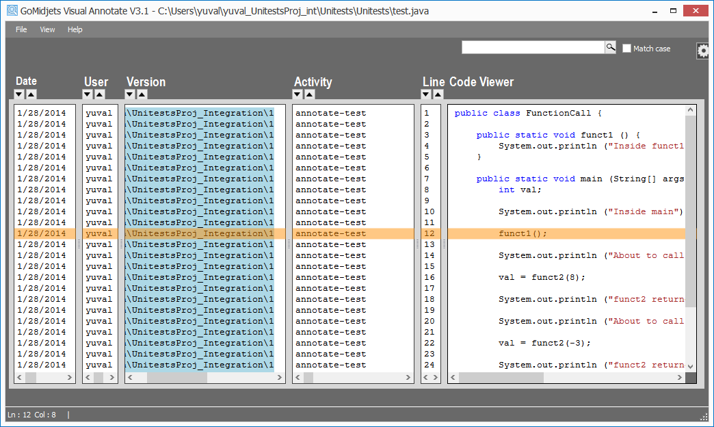Click the Activity column up arrow

coord(310,94)
